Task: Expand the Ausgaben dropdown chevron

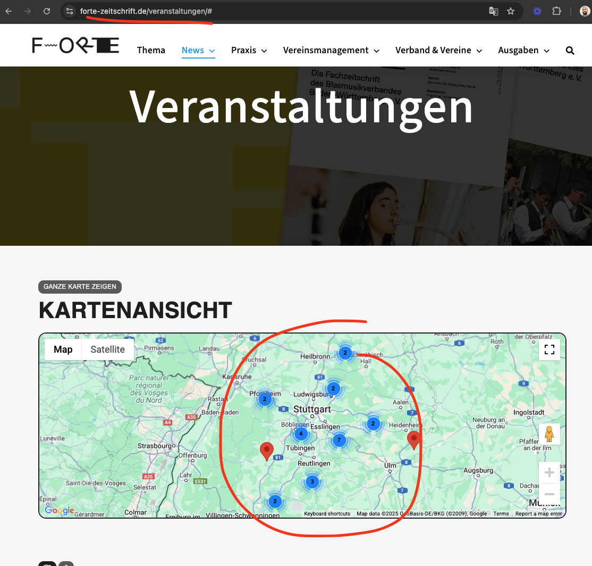Action: [x=546, y=51]
